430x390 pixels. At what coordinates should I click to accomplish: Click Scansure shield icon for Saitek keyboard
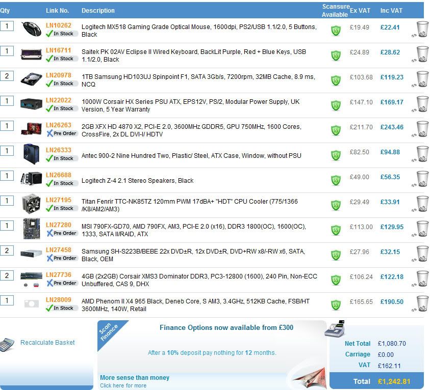pyautogui.click(x=336, y=55)
